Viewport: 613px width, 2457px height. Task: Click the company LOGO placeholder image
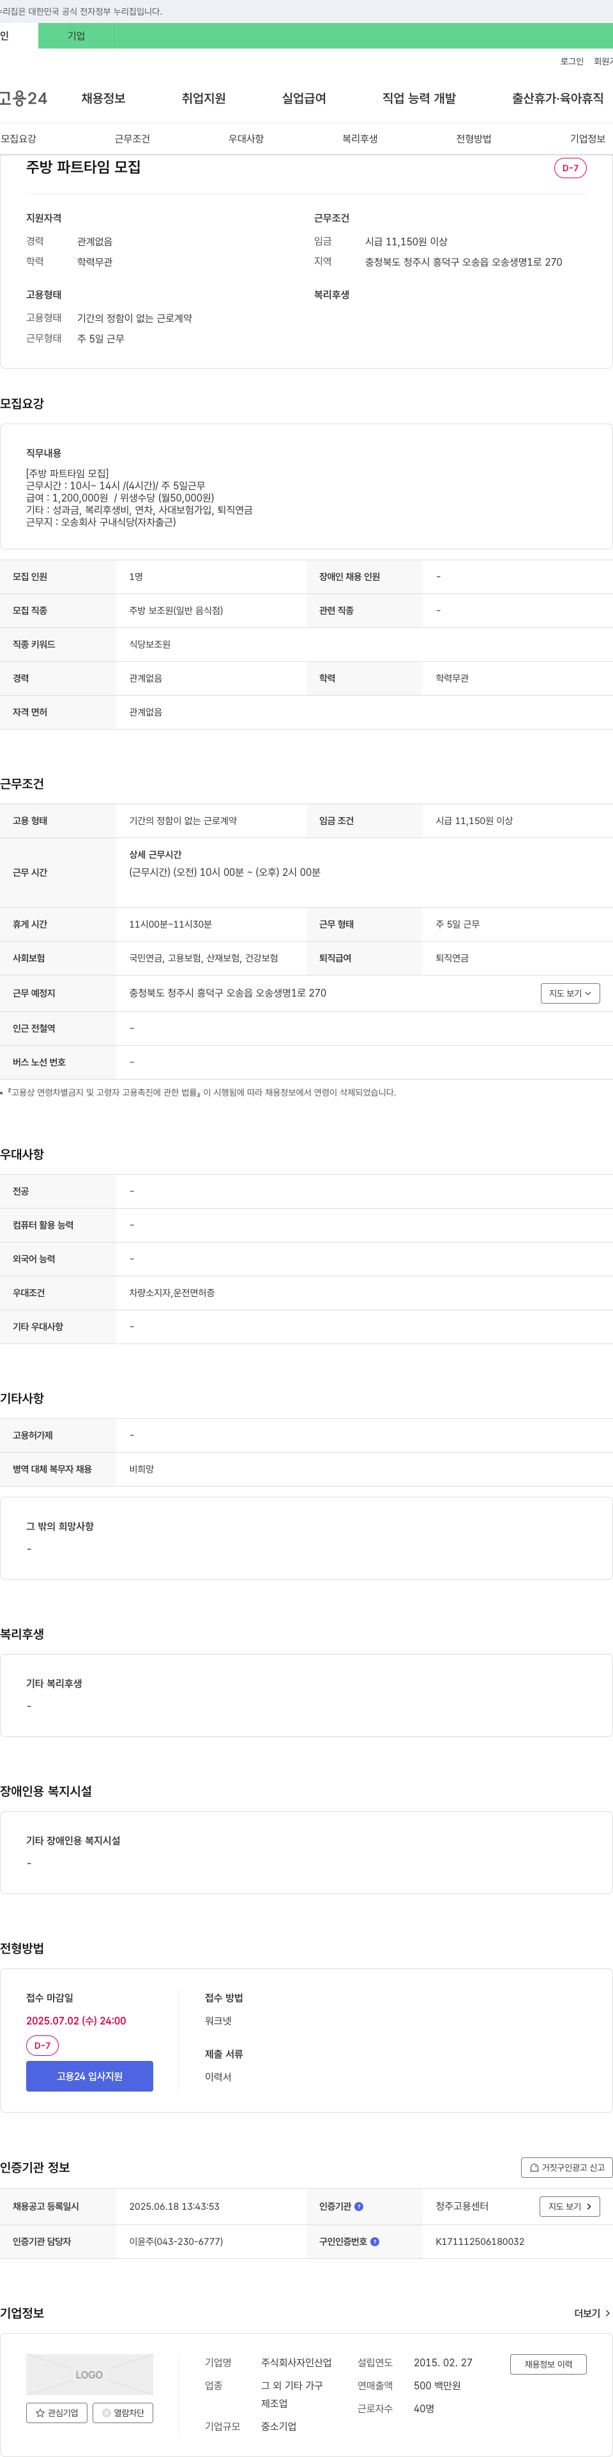pos(89,2374)
